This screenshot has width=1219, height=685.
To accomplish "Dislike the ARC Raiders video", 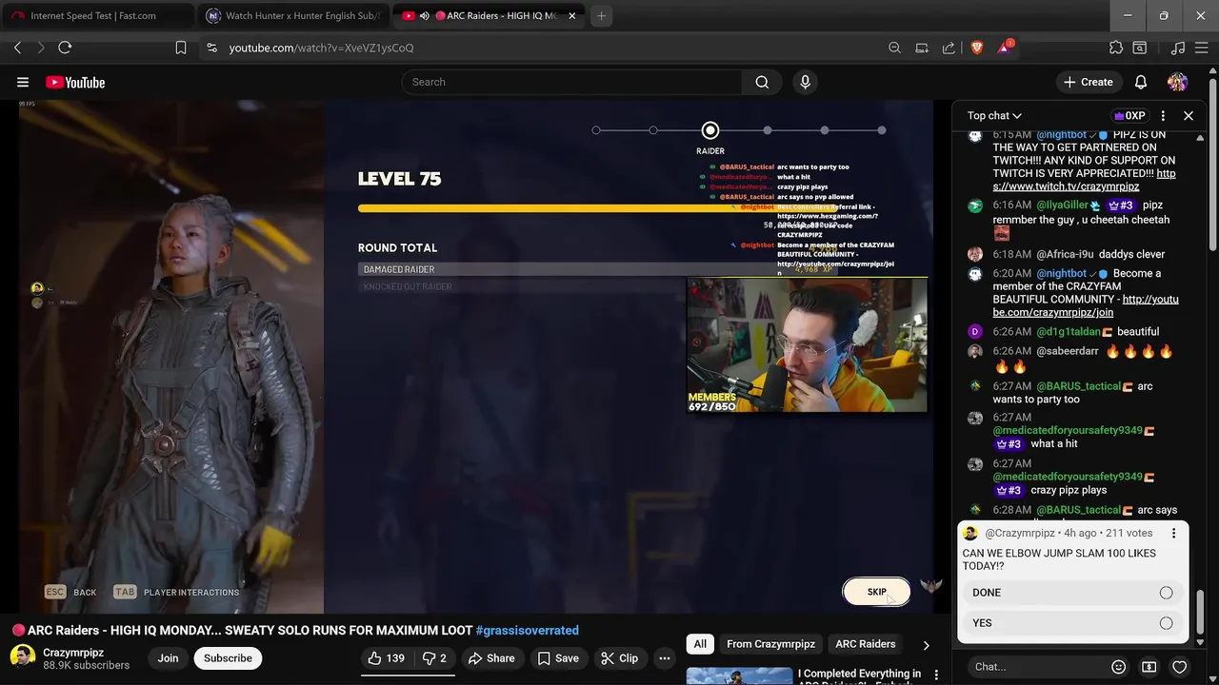I will pyautogui.click(x=434, y=658).
